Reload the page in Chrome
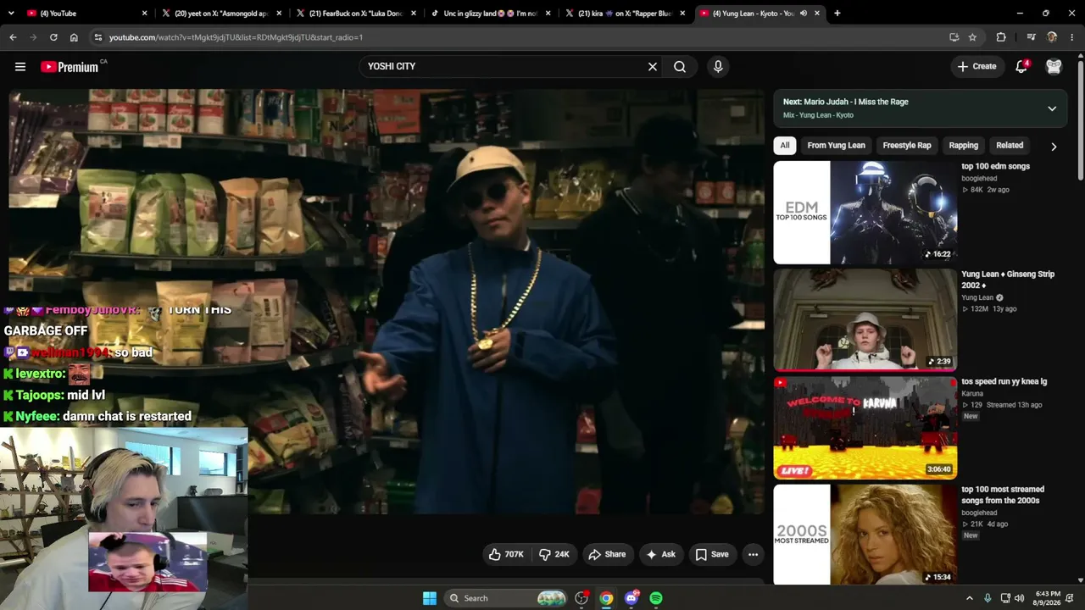This screenshot has width=1085, height=610. [x=53, y=37]
